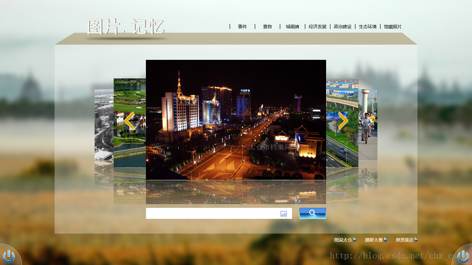Viewport: 472px width, 265px height.
Task: Open the 事件 menu item
Action: (242, 27)
